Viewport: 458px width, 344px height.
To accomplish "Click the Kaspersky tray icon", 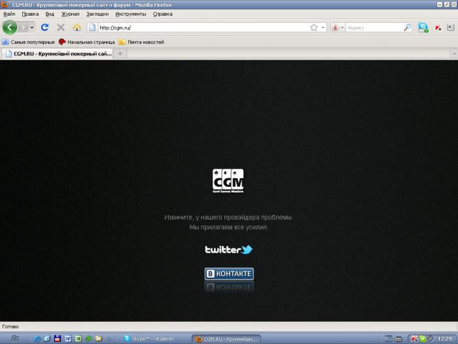I will pyautogui.click(x=414, y=339).
